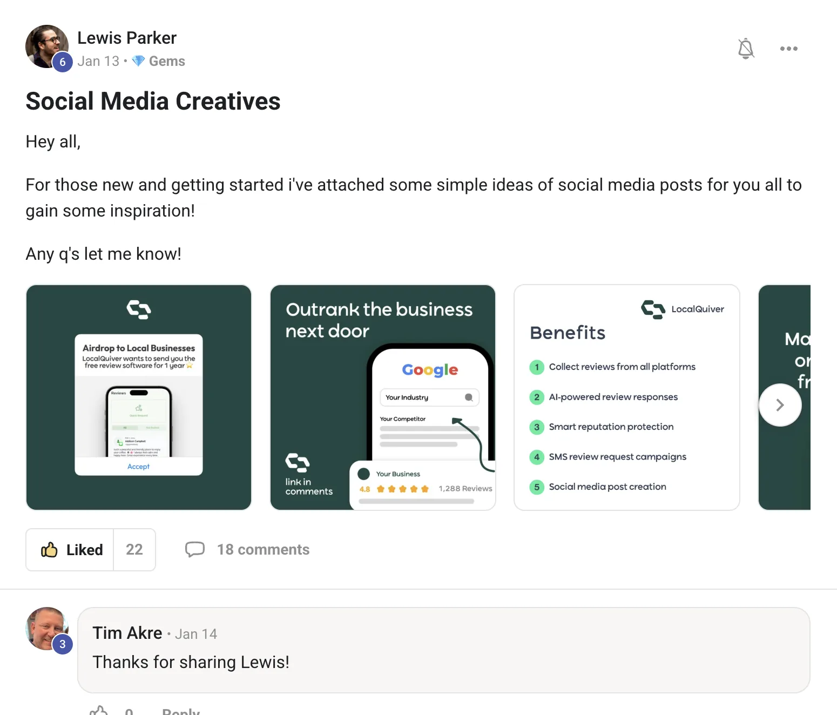Click Jan 13 post date
This screenshot has width=837, height=715.
pos(98,62)
